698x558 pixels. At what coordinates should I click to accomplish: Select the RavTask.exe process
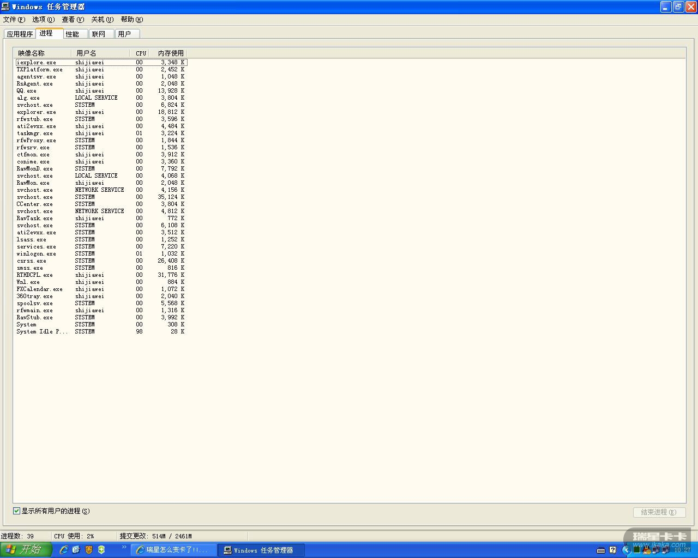coord(101,219)
